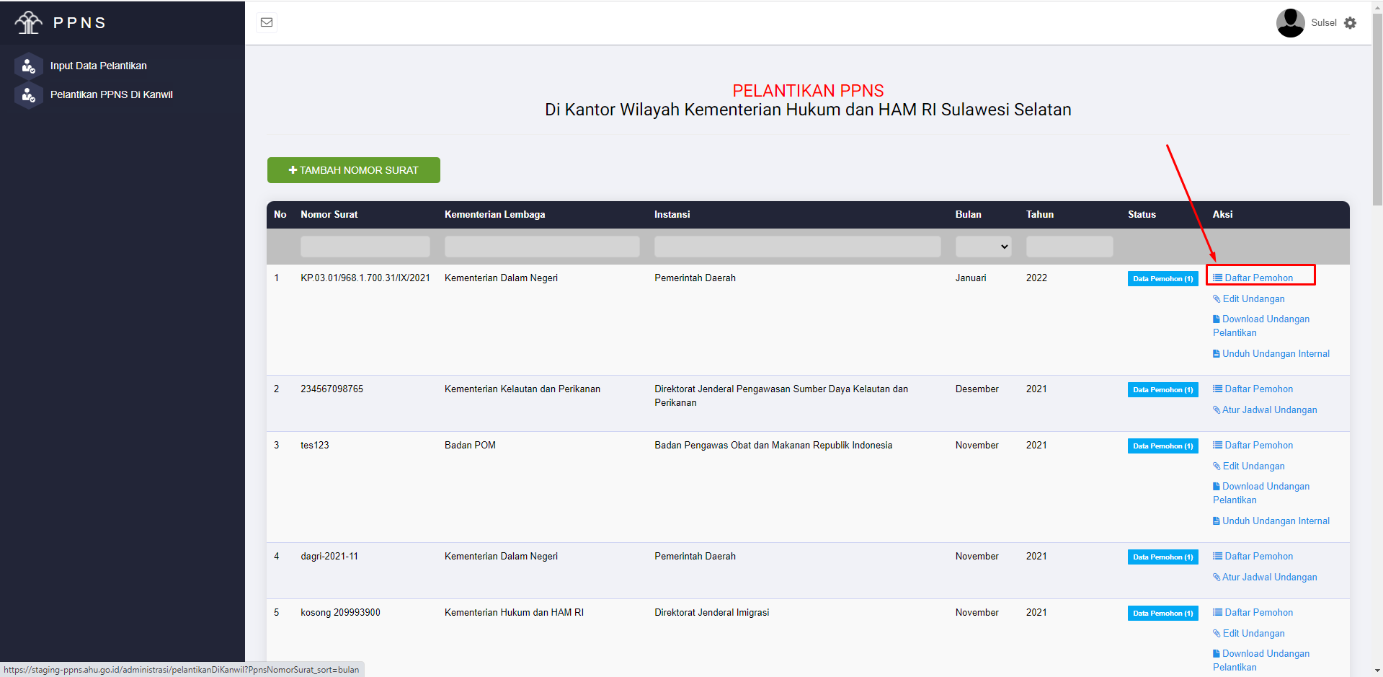Download Undangan Pelantikan for tes123

(x=1260, y=493)
